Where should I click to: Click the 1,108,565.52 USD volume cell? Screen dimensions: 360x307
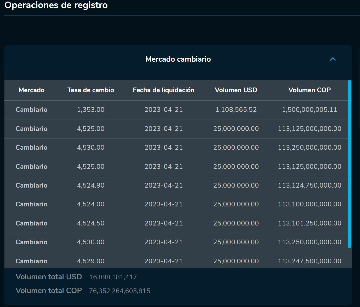point(236,110)
